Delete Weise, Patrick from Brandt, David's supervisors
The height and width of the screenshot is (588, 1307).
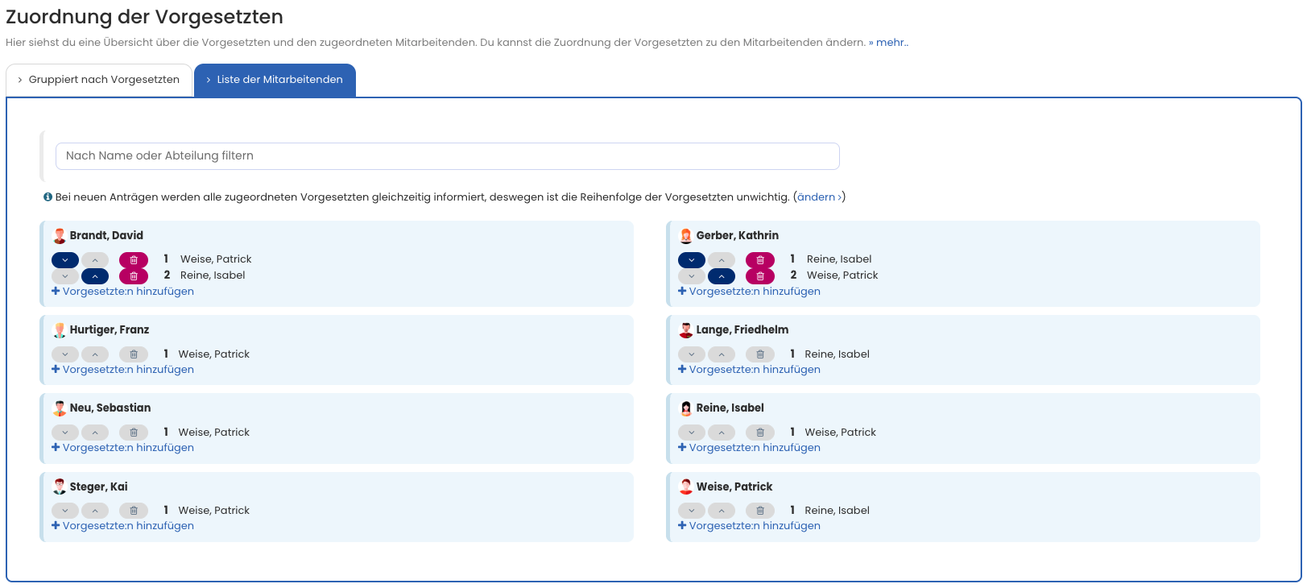click(134, 260)
